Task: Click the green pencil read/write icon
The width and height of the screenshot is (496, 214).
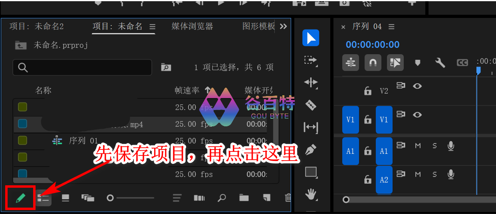Action: (x=21, y=198)
